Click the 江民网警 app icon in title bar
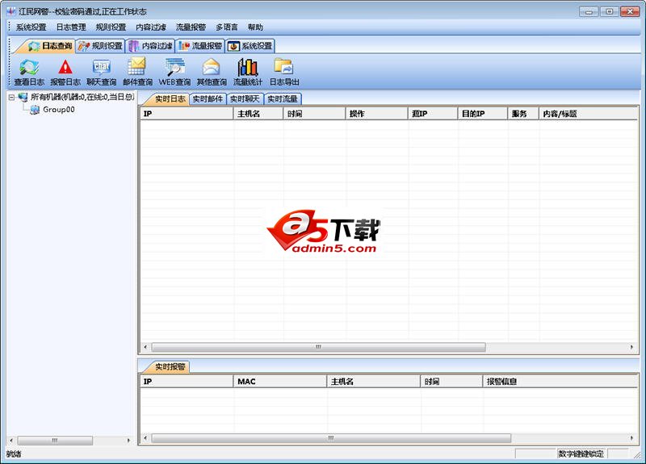 coord(10,11)
